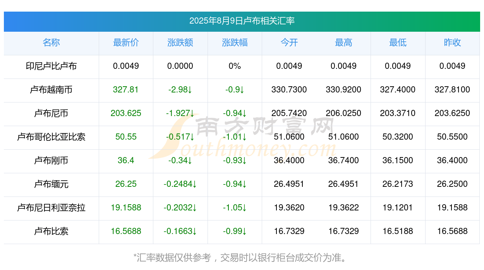Click low value 50.3200
Screen dimensions: 484x270
[x=398, y=137]
